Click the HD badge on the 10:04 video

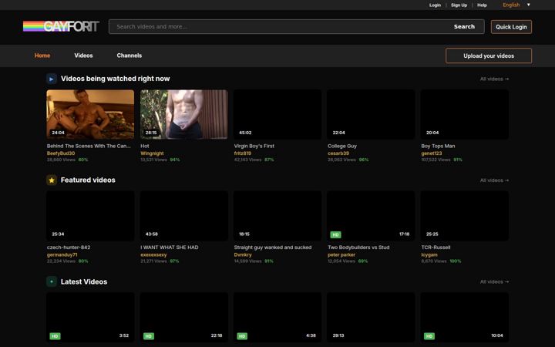point(429,336)
